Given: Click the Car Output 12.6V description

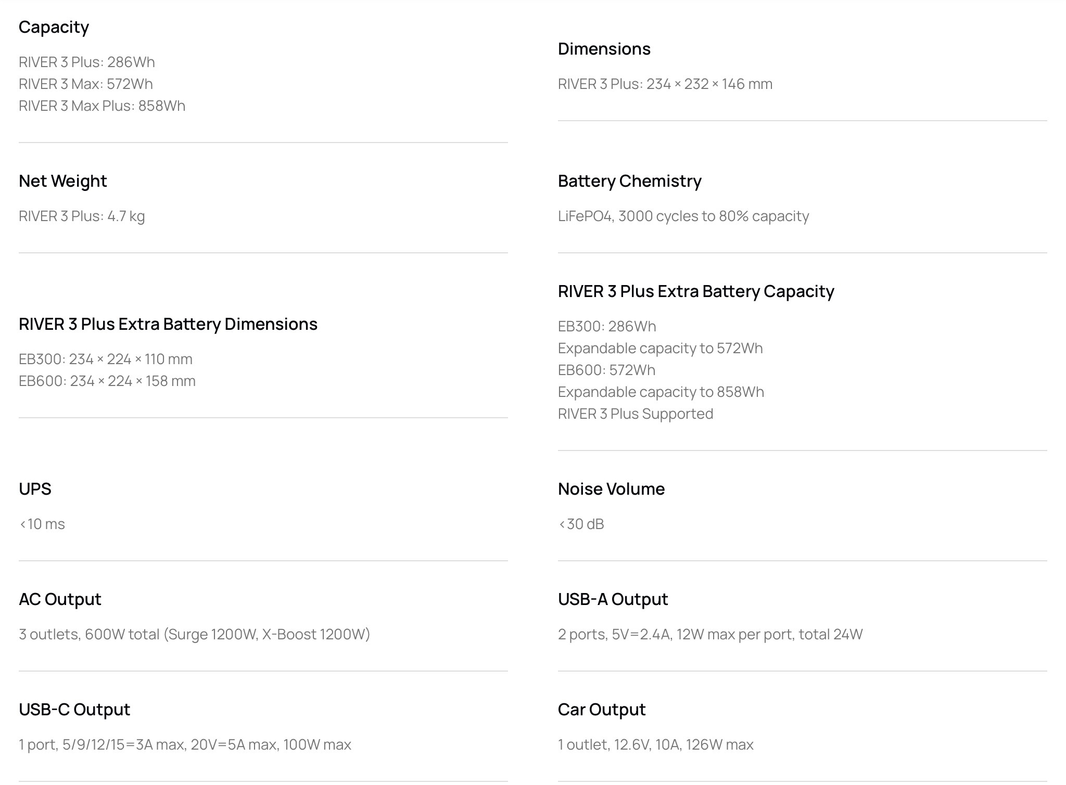Looking at the screenshot, I should point(655,744).
